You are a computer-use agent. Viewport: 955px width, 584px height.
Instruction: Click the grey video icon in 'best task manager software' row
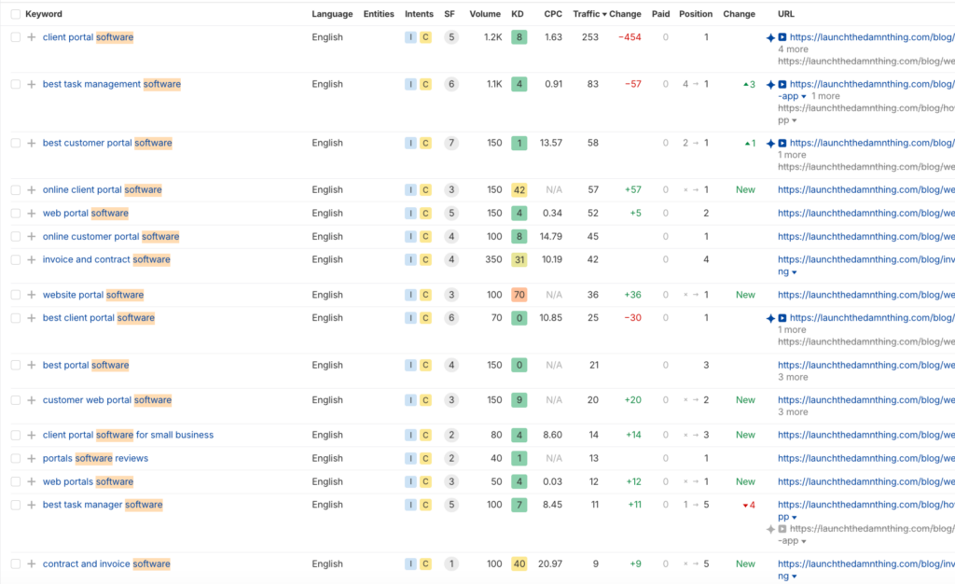point(782,529)
